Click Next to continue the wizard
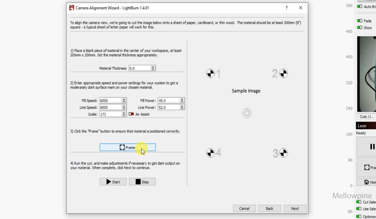 click(x=295, y=208)
